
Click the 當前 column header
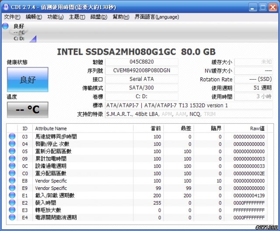[x=148, y=129]
